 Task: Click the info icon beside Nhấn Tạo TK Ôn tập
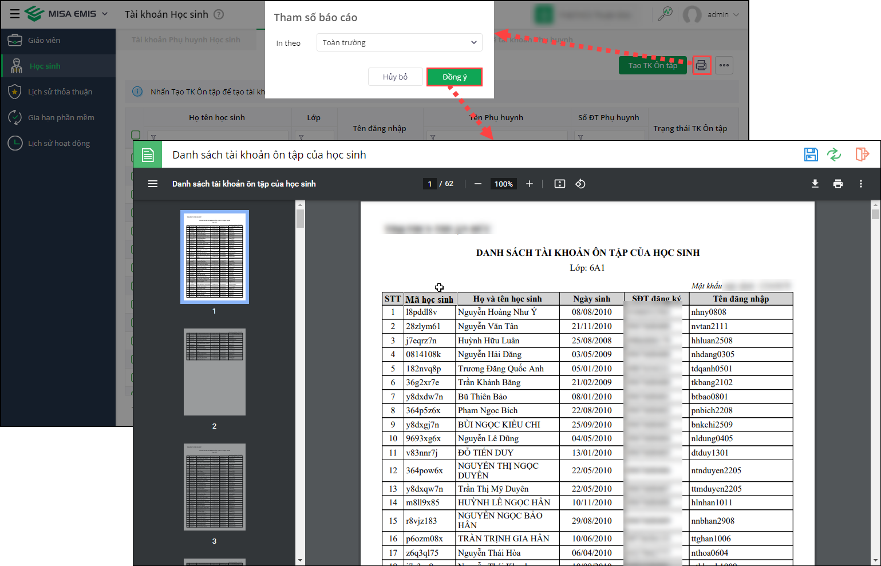(x=137, y=92)
